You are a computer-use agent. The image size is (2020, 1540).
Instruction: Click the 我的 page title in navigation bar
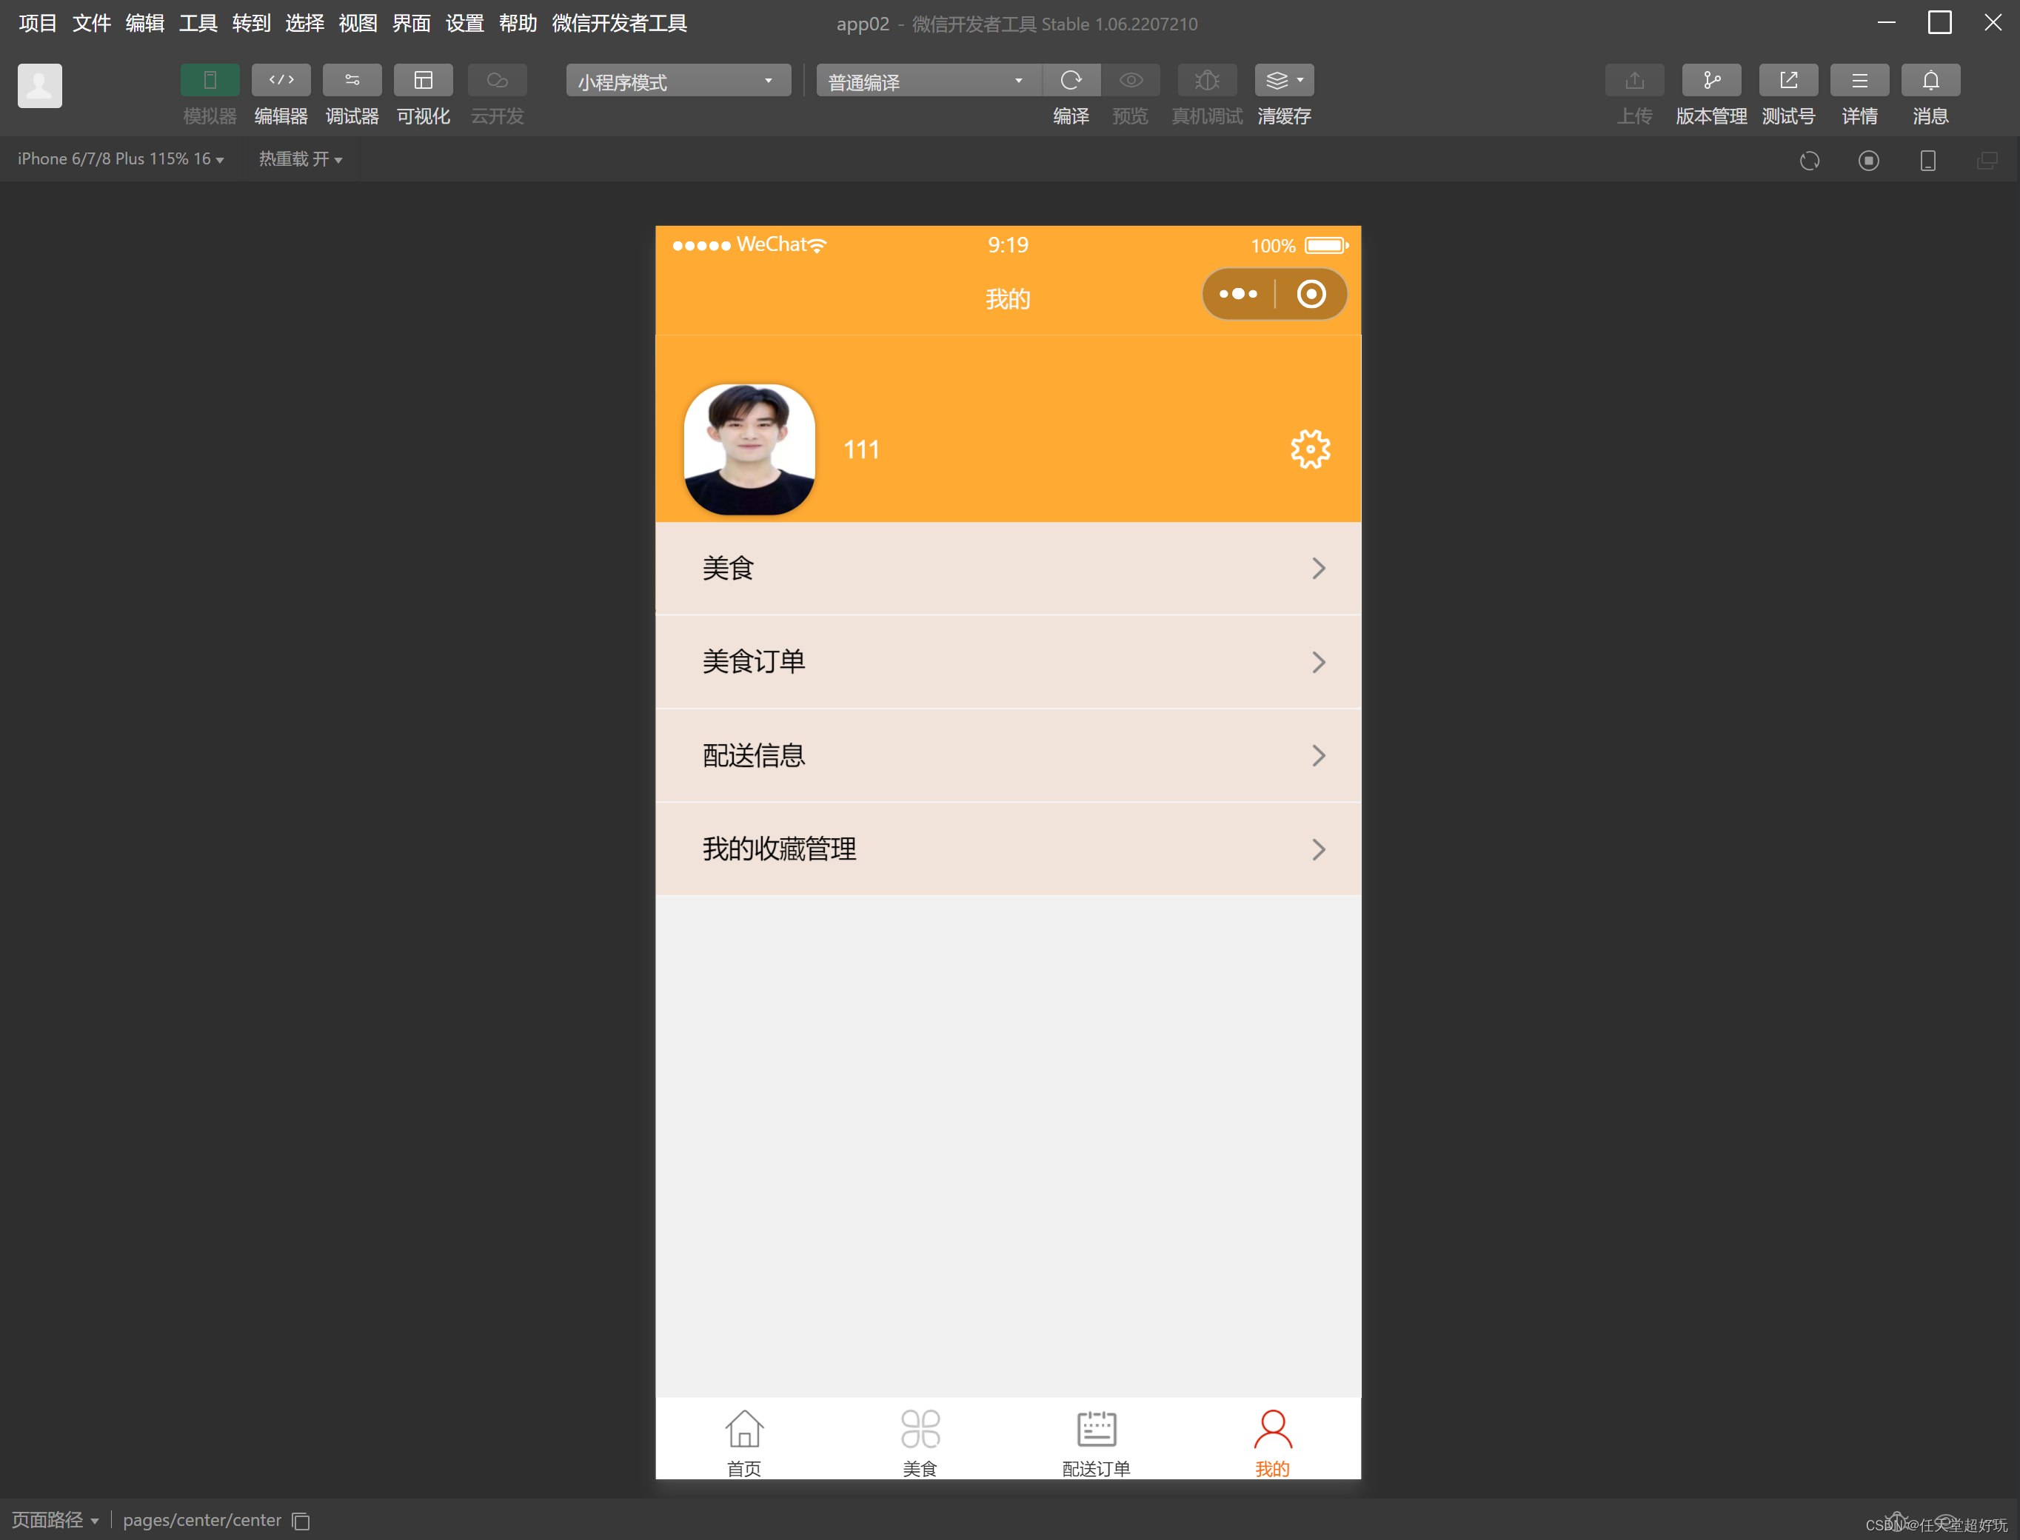pos(1009,299)
